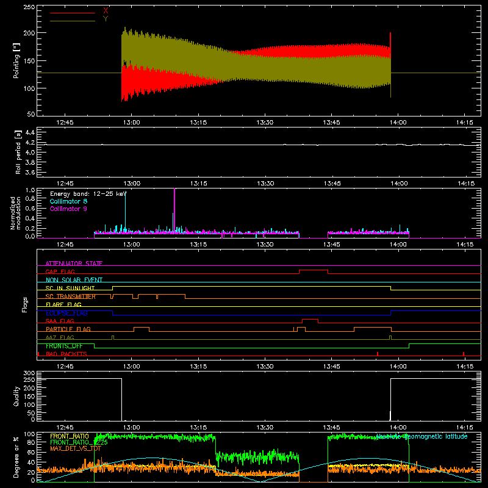Click the olive legend line next to Y
This screenshot has height=488, width=488.
point(73,21)
